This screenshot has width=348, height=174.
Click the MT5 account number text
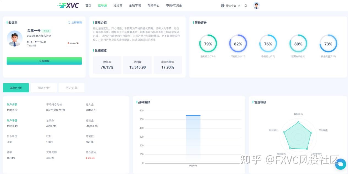point(37,42)
